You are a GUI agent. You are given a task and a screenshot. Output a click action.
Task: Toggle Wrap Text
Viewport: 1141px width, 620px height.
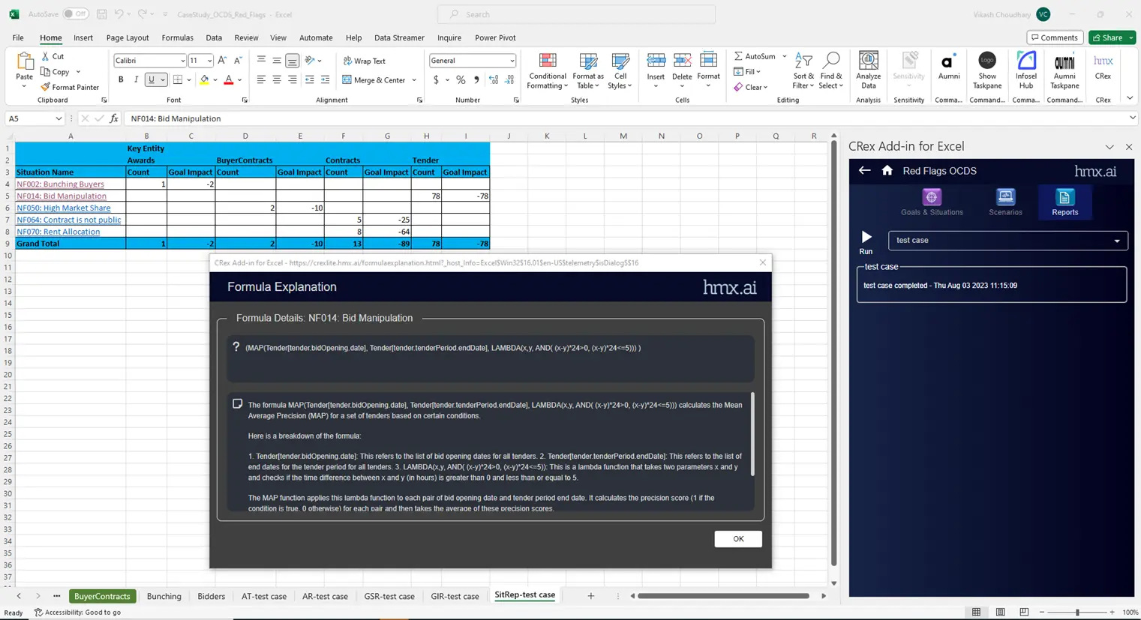coord(364,61)
